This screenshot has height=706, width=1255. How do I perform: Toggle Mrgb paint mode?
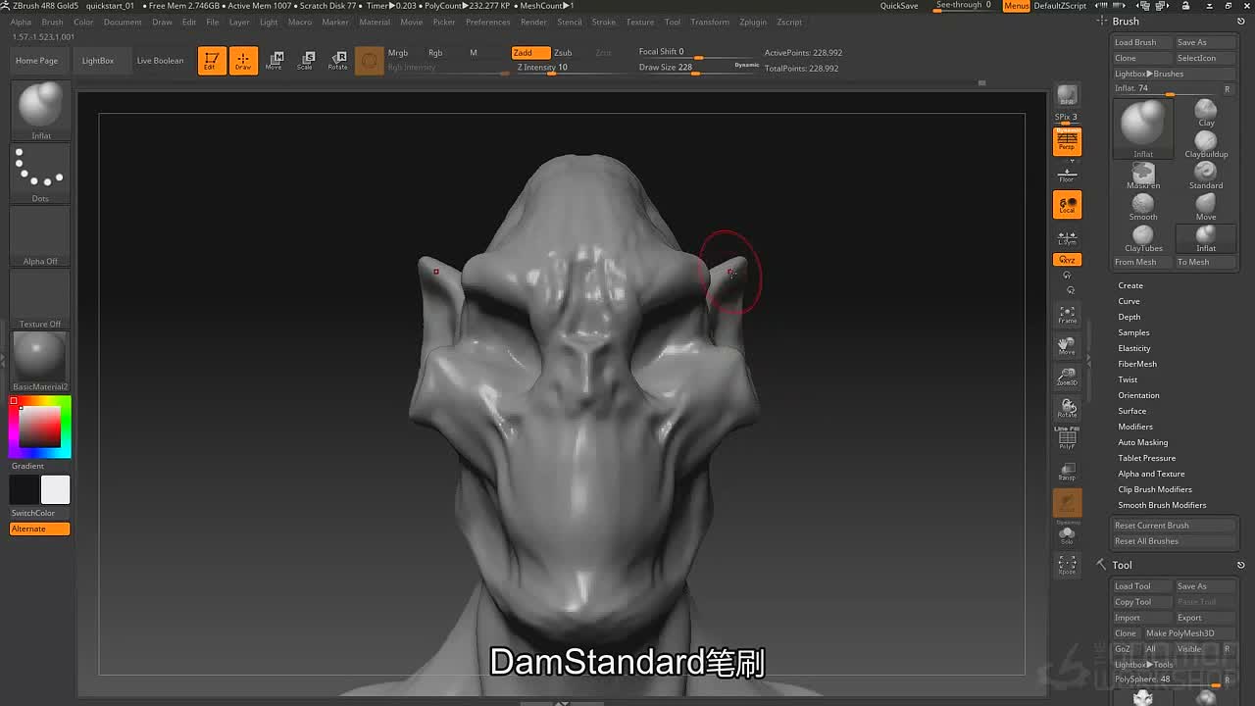tap(398, 53)
